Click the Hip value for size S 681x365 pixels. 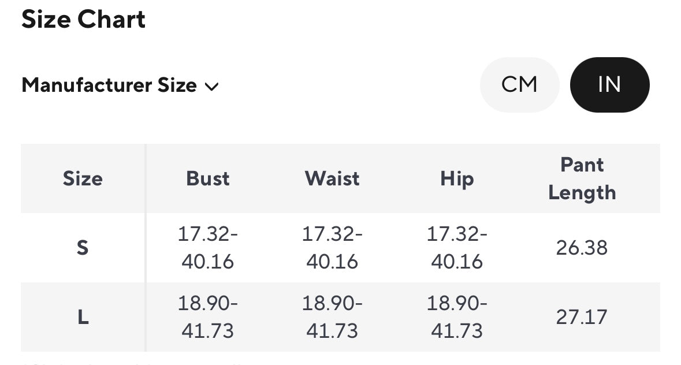click(457, 248)
